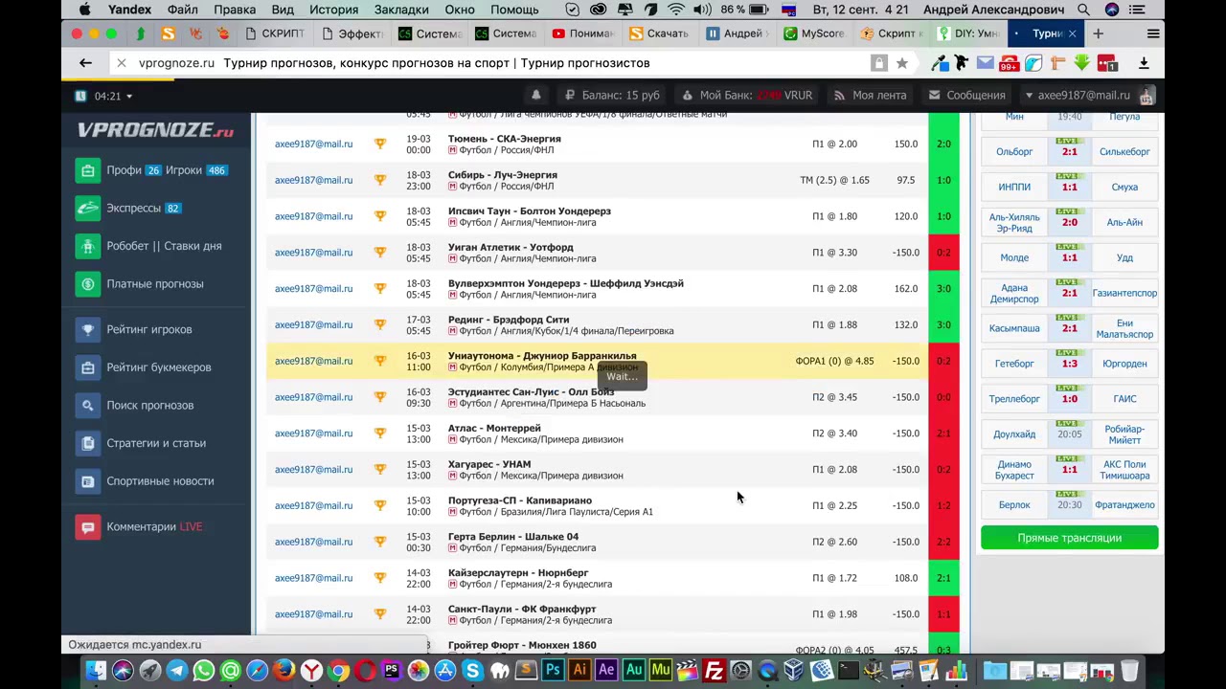Launch FileZilla from the Dock
Screen dimensions: 1226x689
pyautogui.click(x=714, y=671)
